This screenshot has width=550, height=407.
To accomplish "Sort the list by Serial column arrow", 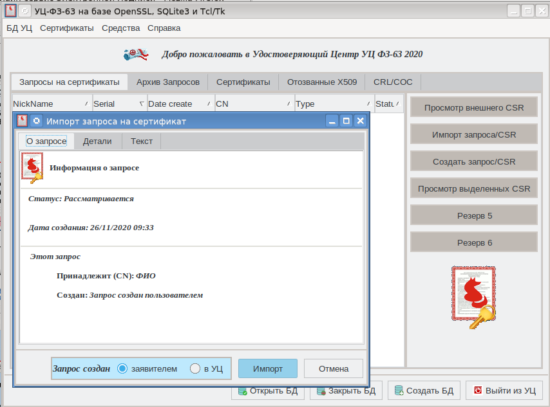I will point(142,104).
